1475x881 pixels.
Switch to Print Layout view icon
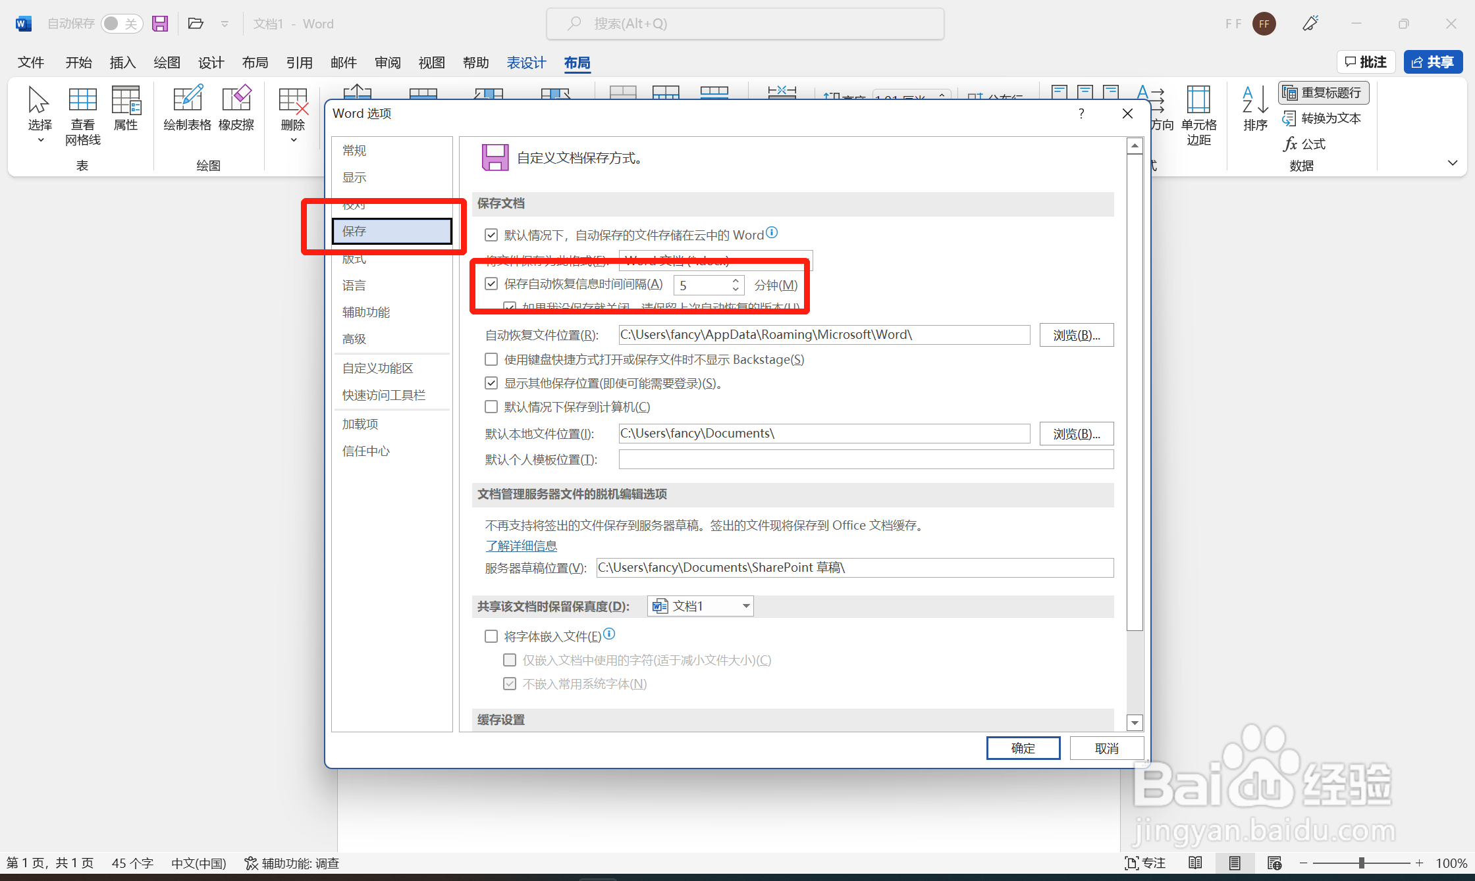point(1235,863)
